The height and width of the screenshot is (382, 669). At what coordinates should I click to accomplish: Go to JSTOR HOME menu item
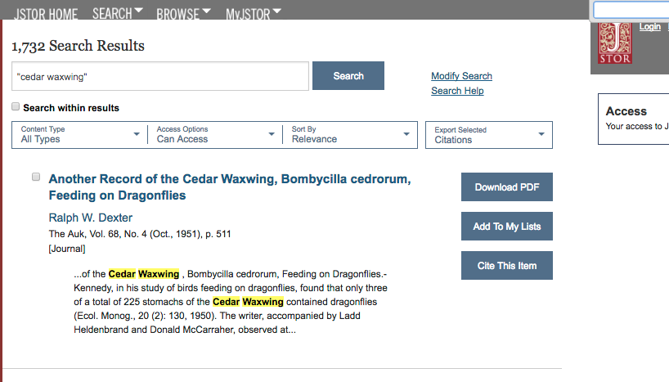coord(46,14)
